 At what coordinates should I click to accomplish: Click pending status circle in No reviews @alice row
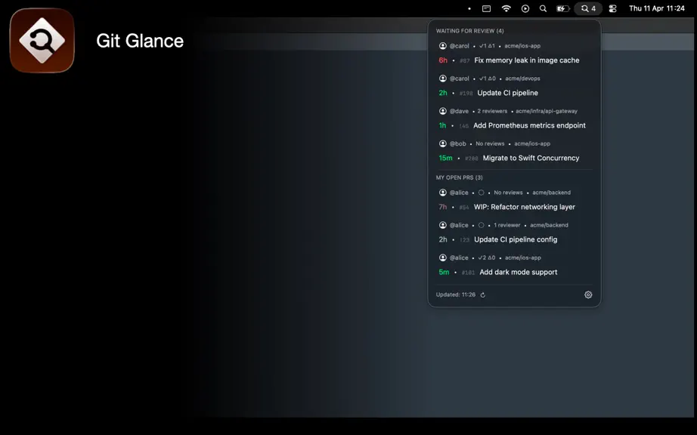tap(481, 193)
